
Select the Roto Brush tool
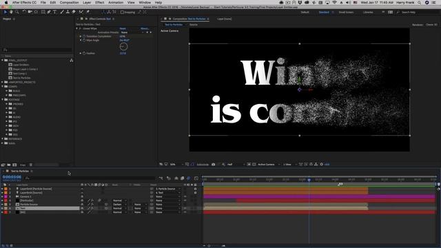[81, 12]
